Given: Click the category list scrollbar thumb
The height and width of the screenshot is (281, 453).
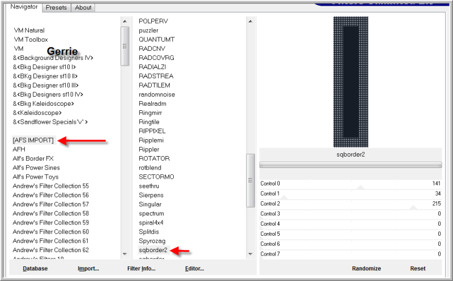Looking at the screenshot, I should coord(125,46).
